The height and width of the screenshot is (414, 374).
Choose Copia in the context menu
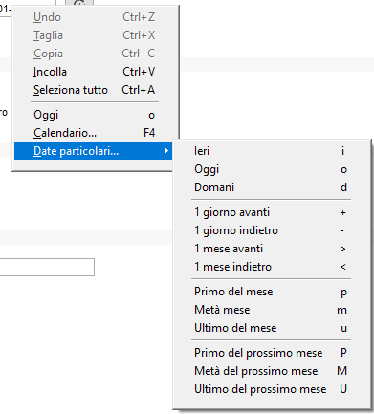click(95, 54)
